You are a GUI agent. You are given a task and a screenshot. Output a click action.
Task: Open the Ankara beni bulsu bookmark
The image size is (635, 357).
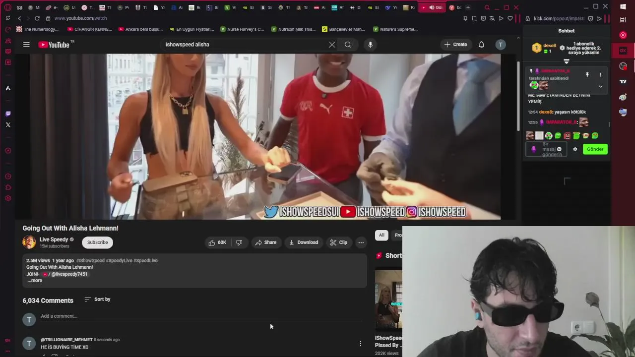(x=141, y=29)
